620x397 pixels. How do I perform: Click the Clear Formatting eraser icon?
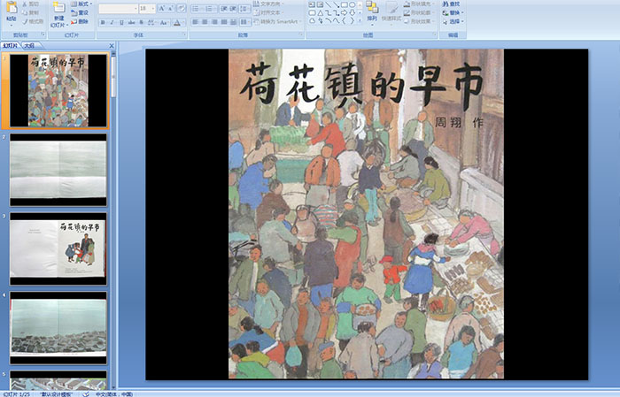pyautogui.click(x=182, y=8)
